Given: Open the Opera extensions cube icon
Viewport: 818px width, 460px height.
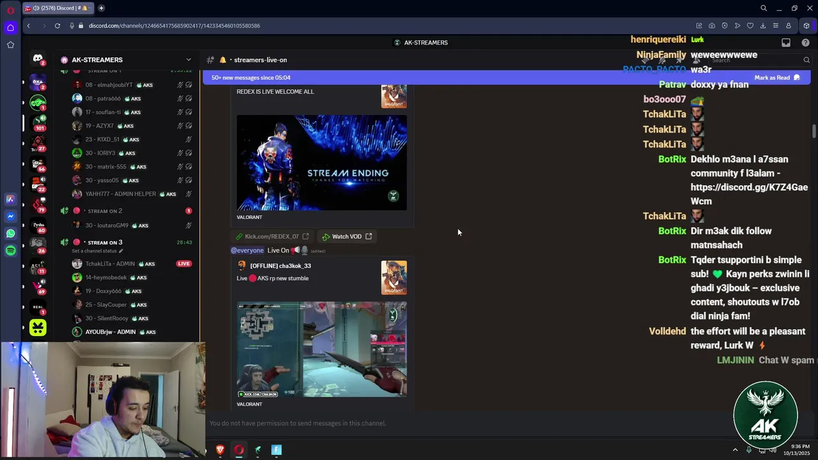Looking at the screenshot, I should (x=806, y=26).
